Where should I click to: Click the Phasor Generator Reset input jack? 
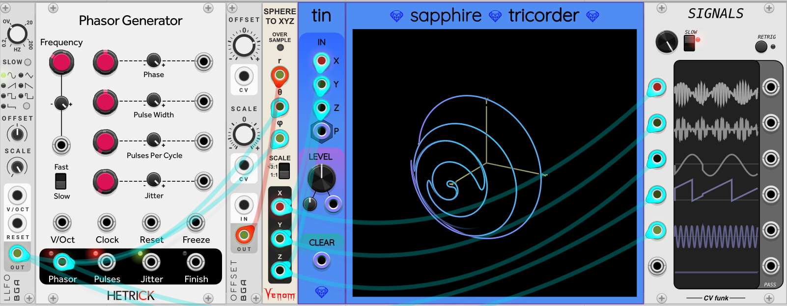pyautogui.click(x=151, y=223)
